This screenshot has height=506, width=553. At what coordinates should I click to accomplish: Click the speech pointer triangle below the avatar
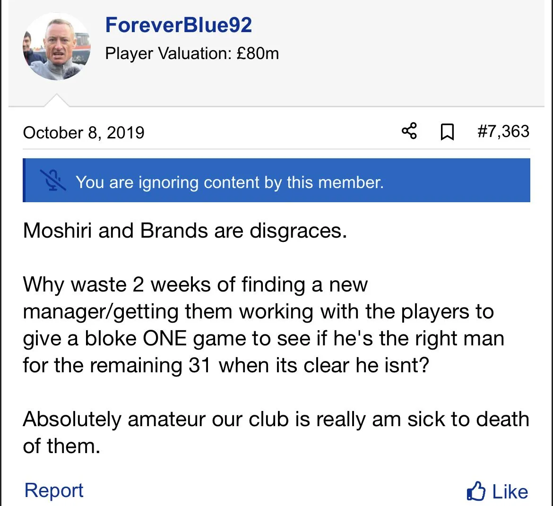pos(56,100)
